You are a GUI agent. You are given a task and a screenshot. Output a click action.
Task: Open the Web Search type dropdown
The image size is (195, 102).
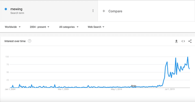(96, 27)
